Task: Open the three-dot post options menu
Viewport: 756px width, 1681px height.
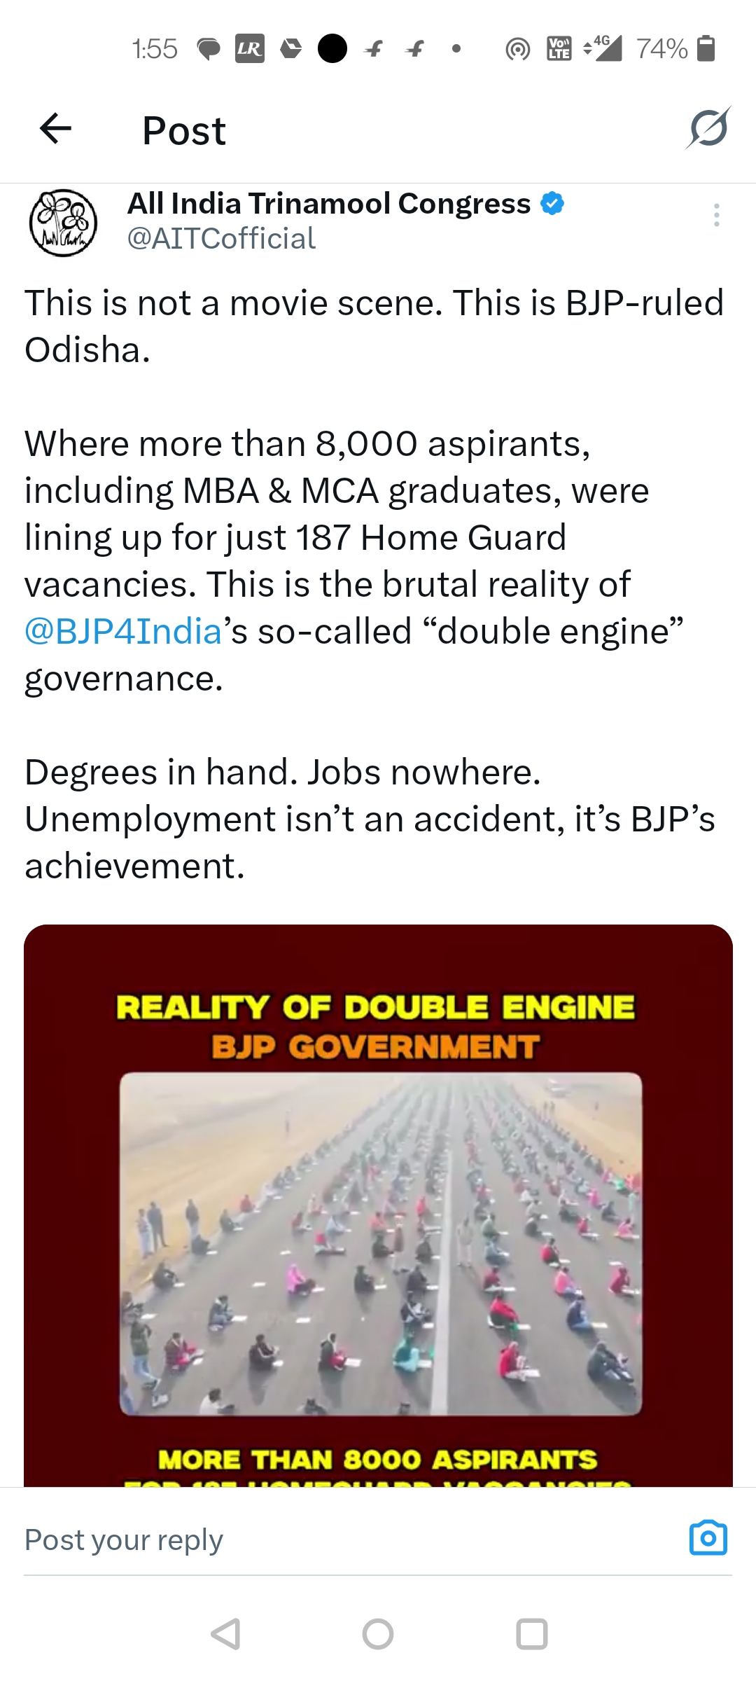Action: (716, 215)
